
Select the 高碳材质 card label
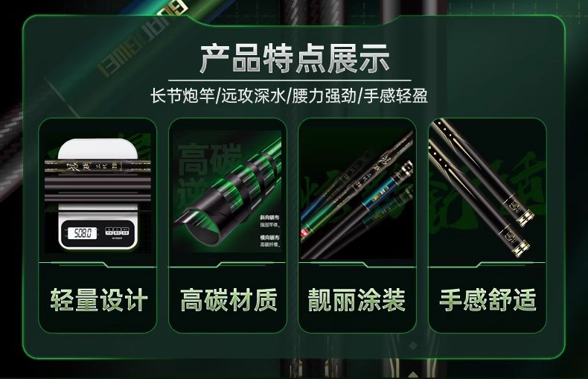tap(229, 300)
